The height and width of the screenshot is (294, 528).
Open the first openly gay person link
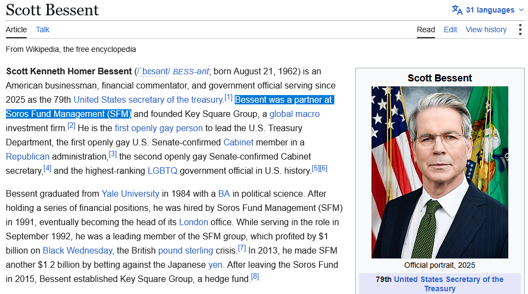(159, 128)
